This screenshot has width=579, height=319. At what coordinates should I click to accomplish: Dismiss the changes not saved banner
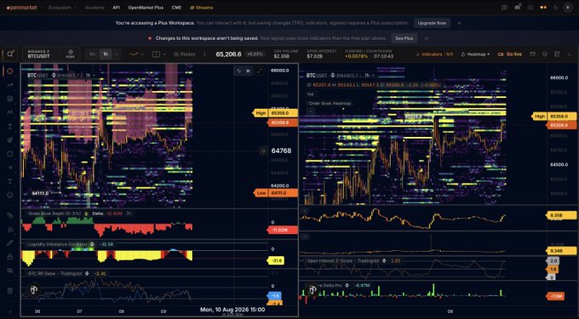[x=426, y=38]
